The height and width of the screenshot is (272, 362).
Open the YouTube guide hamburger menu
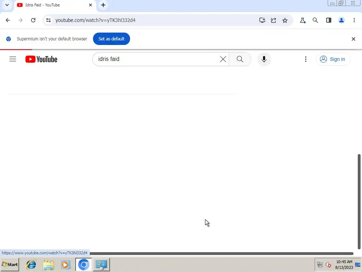click(x=13, y=59)
